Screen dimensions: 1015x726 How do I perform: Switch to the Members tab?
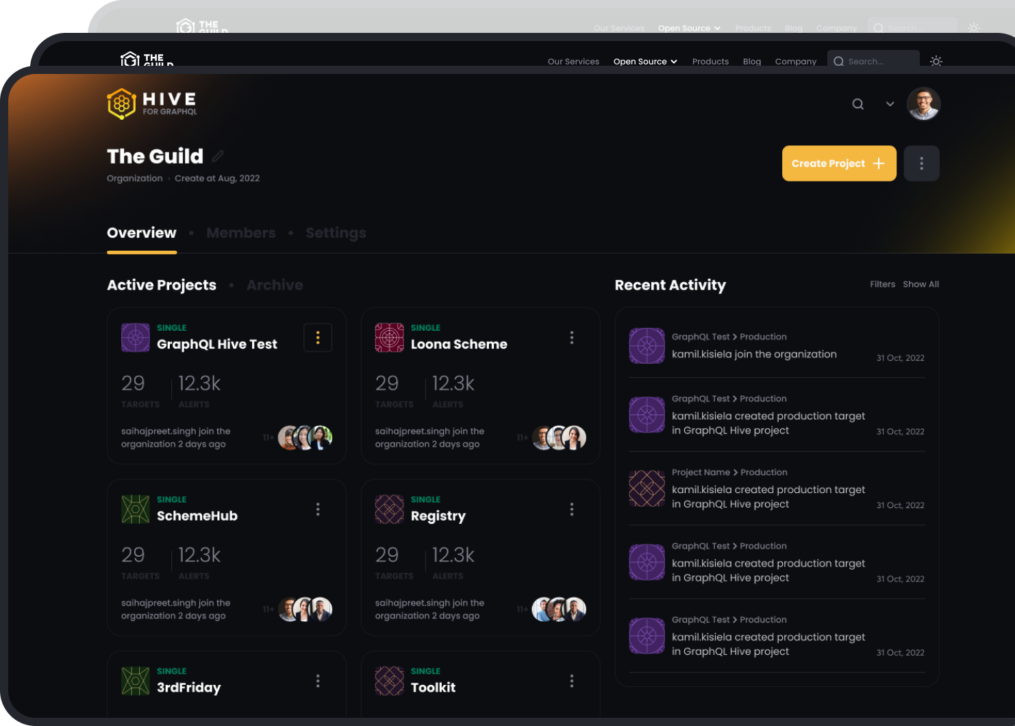tap(241, 233)
